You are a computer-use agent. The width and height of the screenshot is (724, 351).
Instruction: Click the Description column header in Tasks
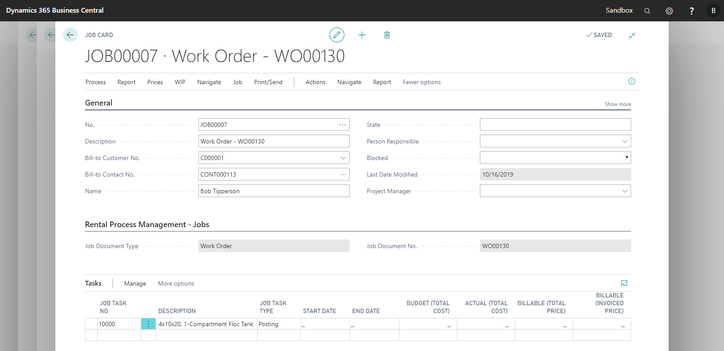tap(177, 311)
